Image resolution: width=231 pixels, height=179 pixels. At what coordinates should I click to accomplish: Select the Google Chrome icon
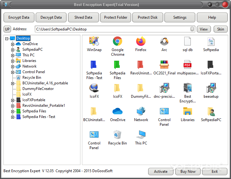tap(118, 41)
